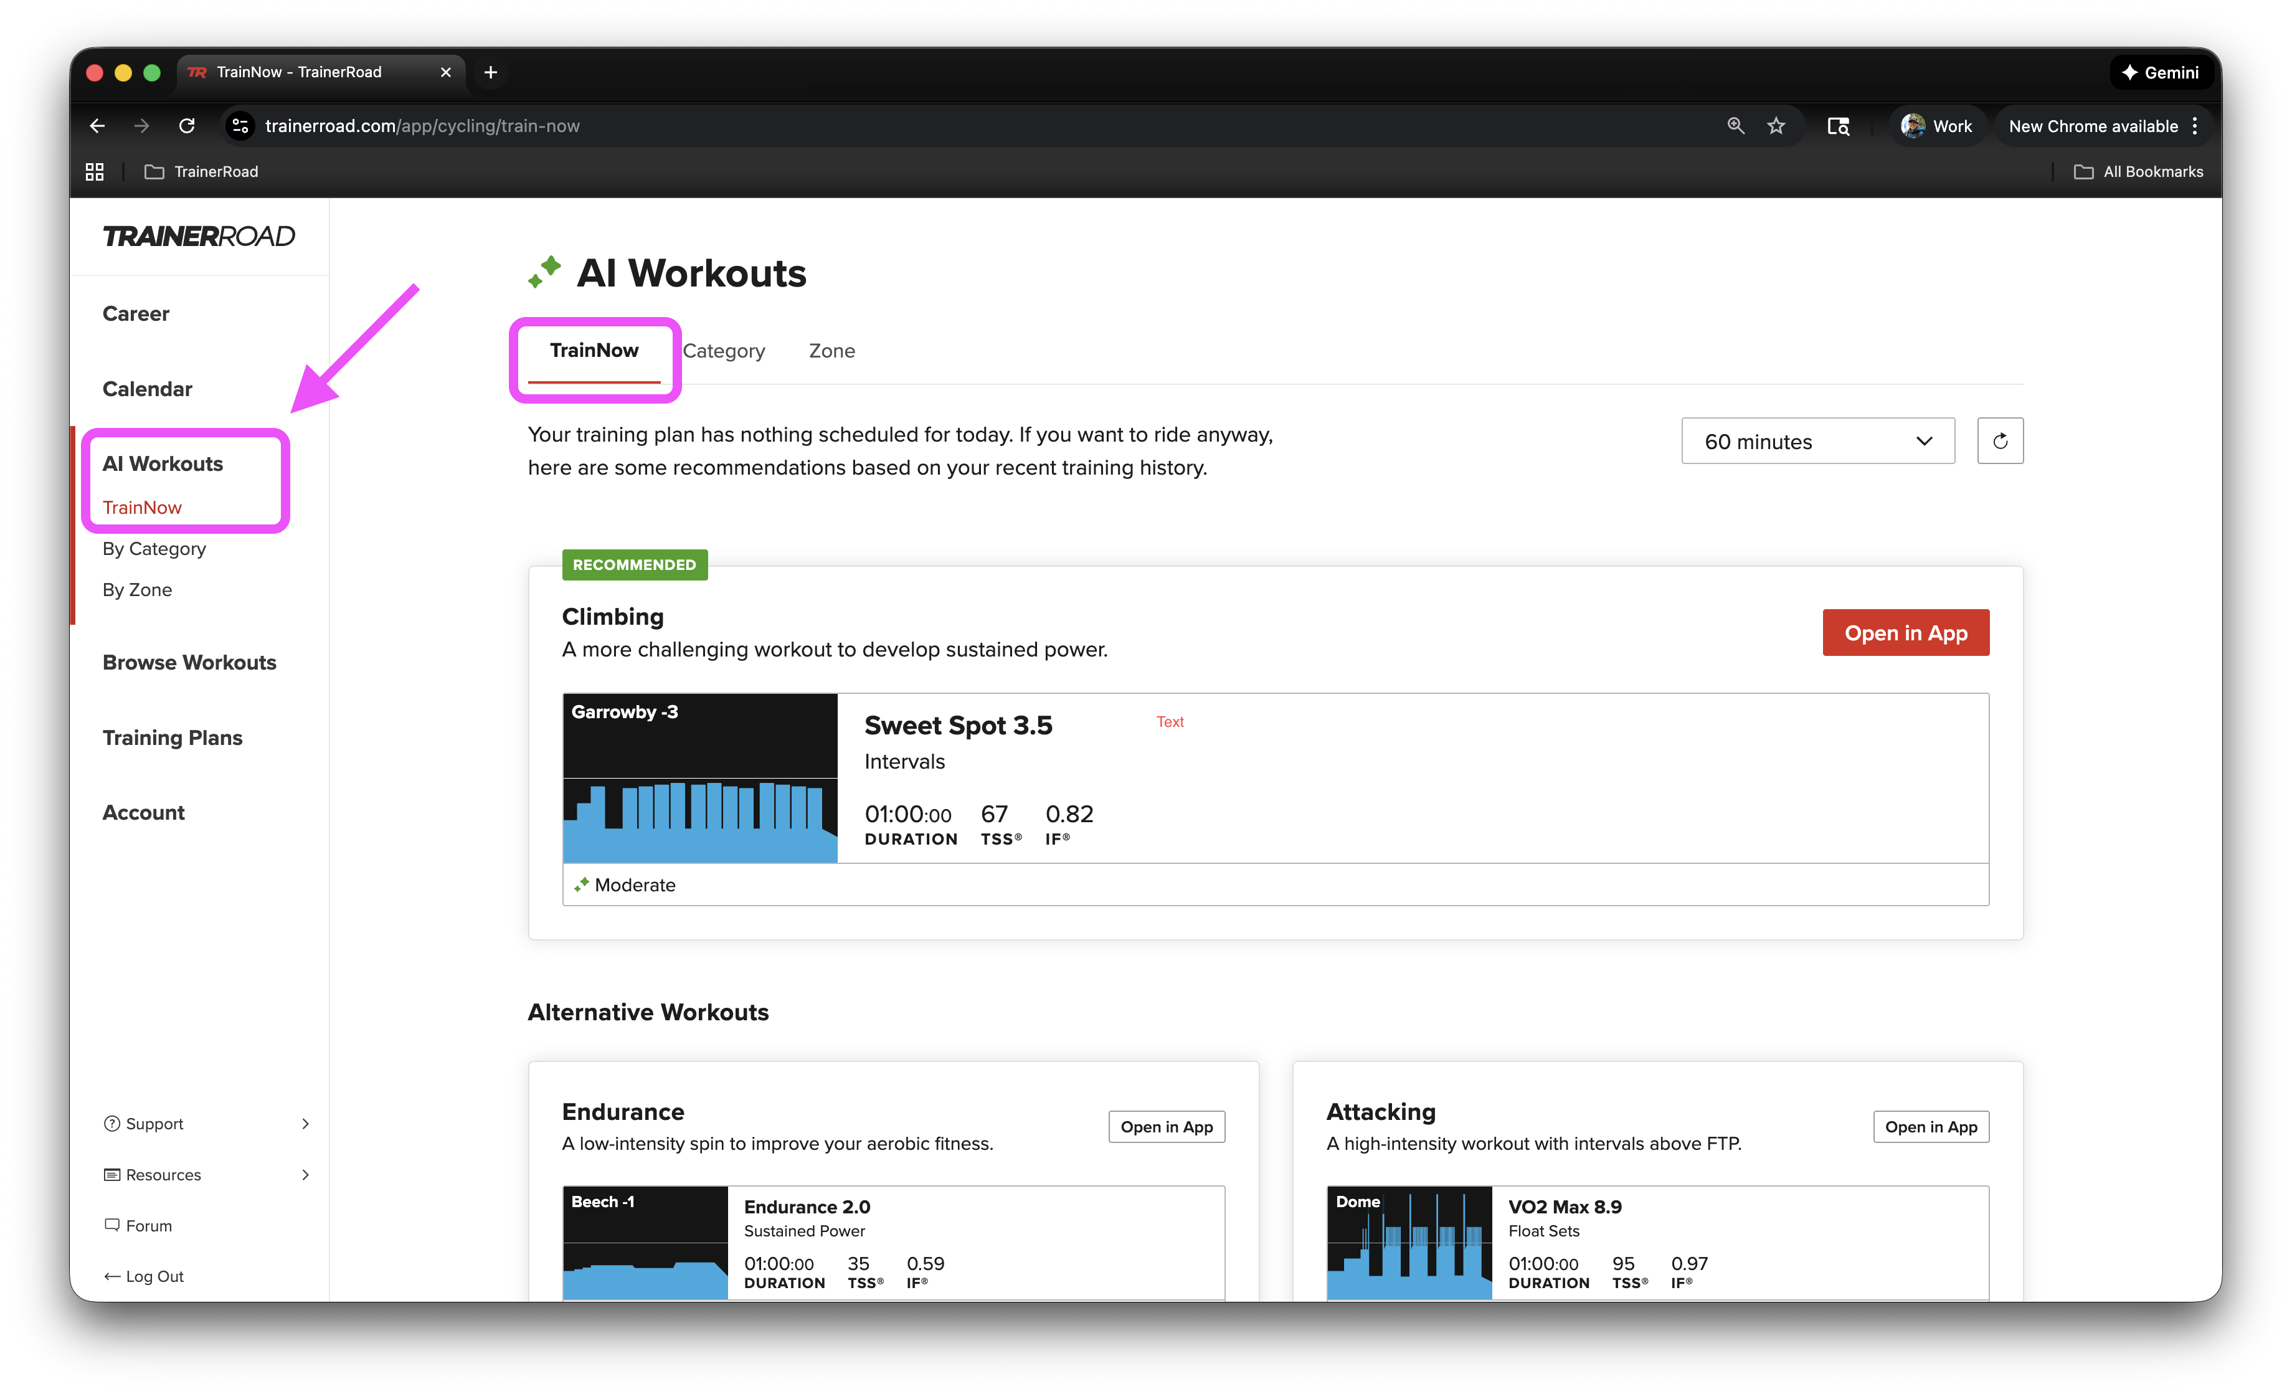Click the Log Out arrow icon
2292x1394 pixels.
(111, 1276)
